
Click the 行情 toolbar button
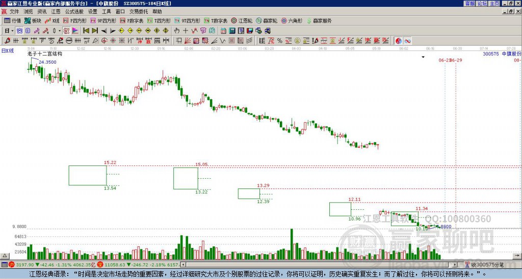13,20
